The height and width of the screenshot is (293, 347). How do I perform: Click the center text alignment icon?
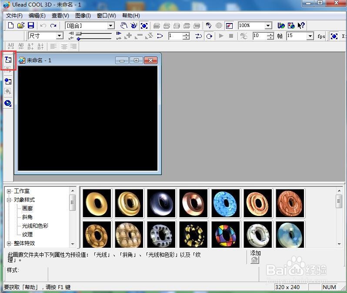[x=64, y=46]
